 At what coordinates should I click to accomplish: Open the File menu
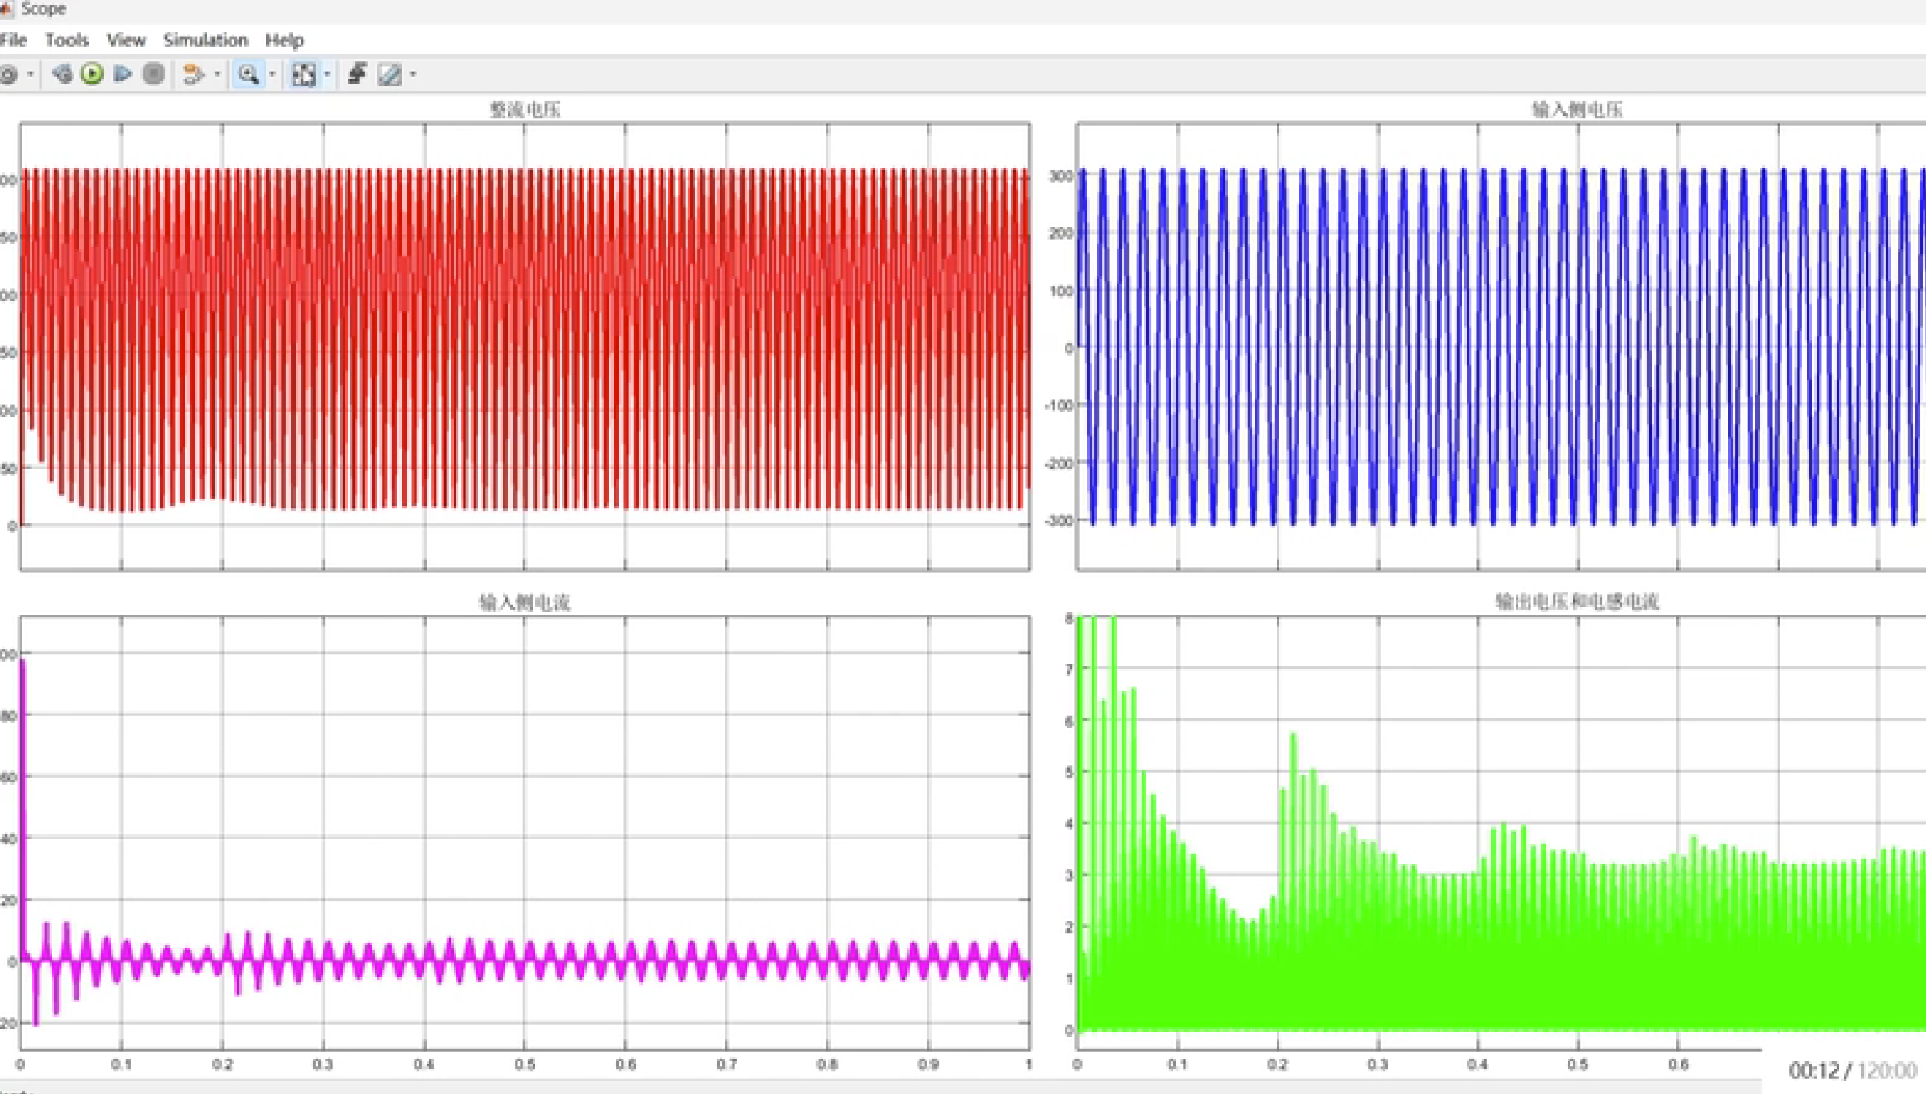12,40
